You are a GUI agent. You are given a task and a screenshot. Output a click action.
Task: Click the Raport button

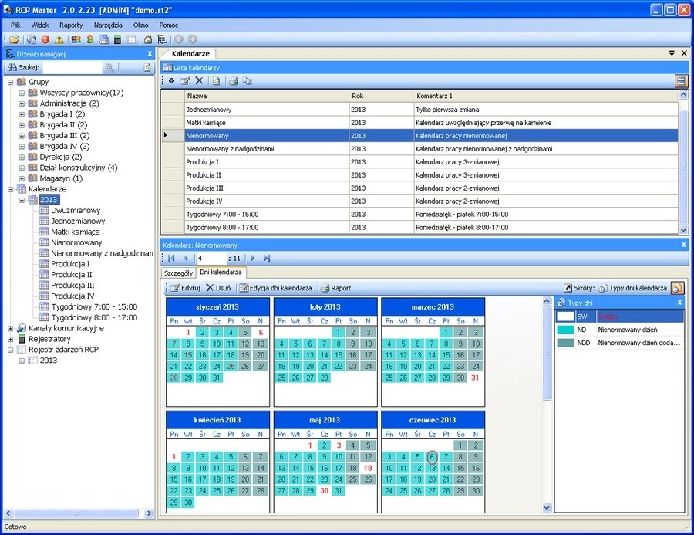click(336, 288)
